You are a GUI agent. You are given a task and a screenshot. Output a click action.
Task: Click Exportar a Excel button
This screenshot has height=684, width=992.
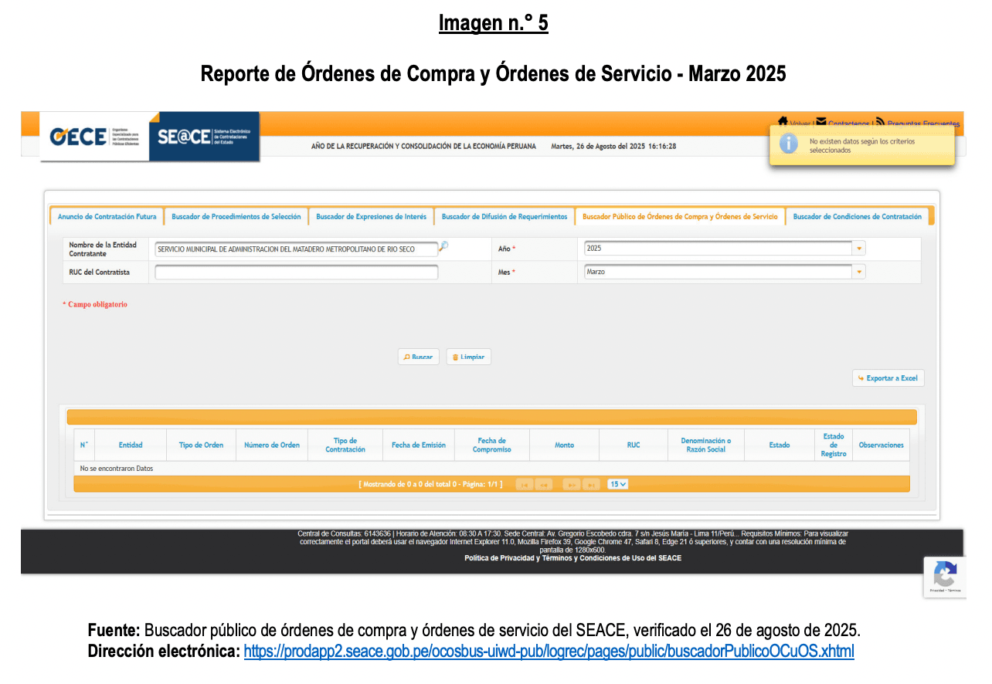pos(888,378)
